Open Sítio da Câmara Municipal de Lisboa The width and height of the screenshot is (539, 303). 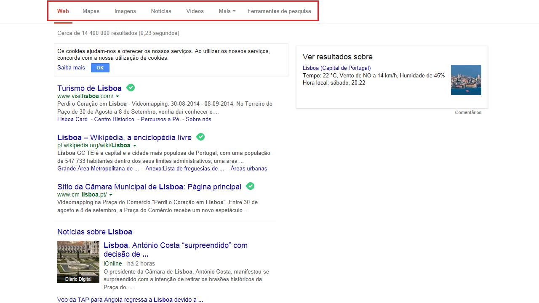tap(149, 187)
